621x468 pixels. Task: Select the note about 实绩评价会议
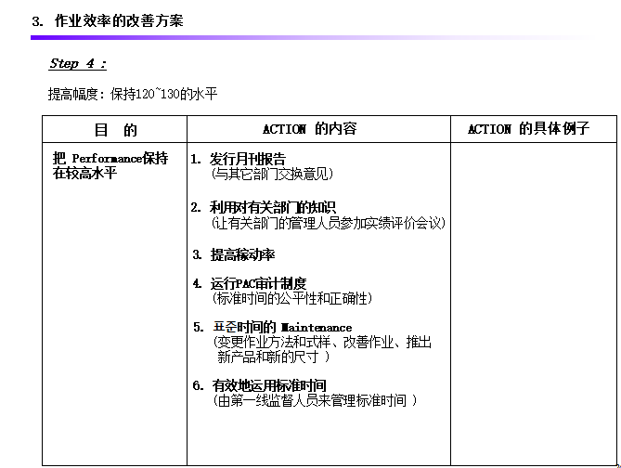click(x=329, y=223)
